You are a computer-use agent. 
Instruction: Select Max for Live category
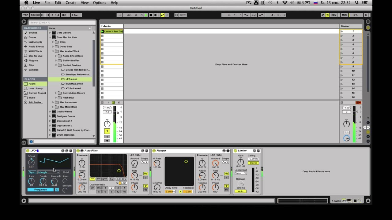pos(36,56)
